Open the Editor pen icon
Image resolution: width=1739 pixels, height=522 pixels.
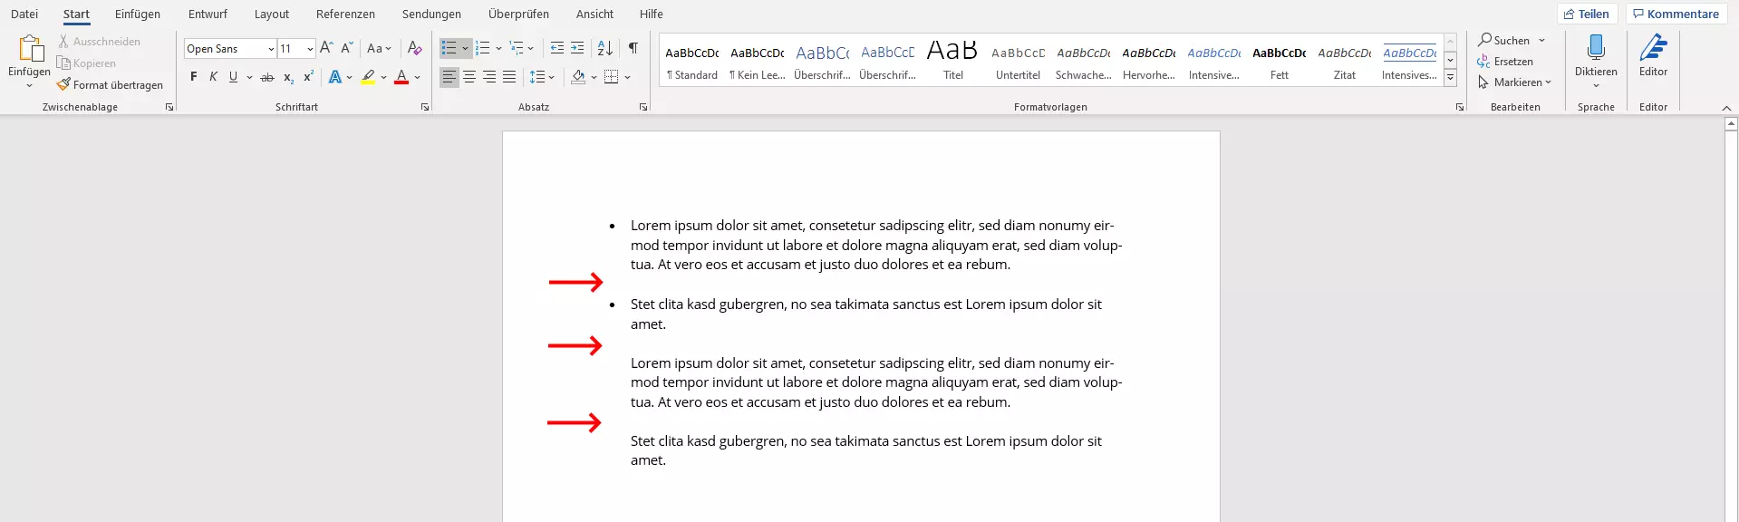1653,48
